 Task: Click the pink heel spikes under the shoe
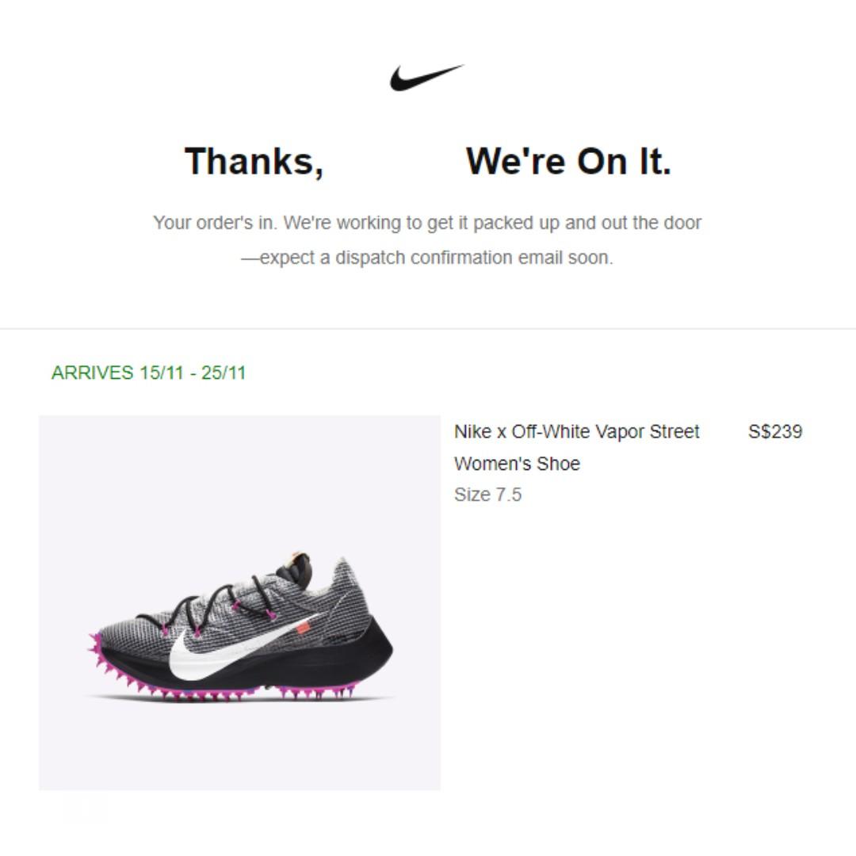316,692
